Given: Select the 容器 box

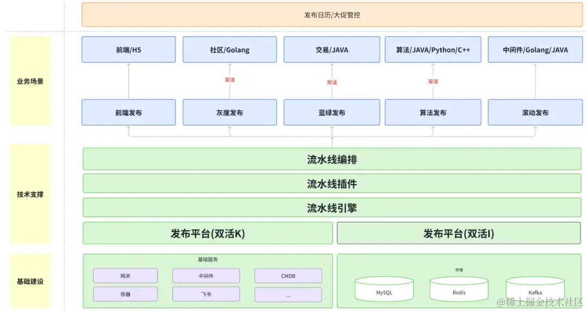Looking at the screenshot, I should point(126,294).
